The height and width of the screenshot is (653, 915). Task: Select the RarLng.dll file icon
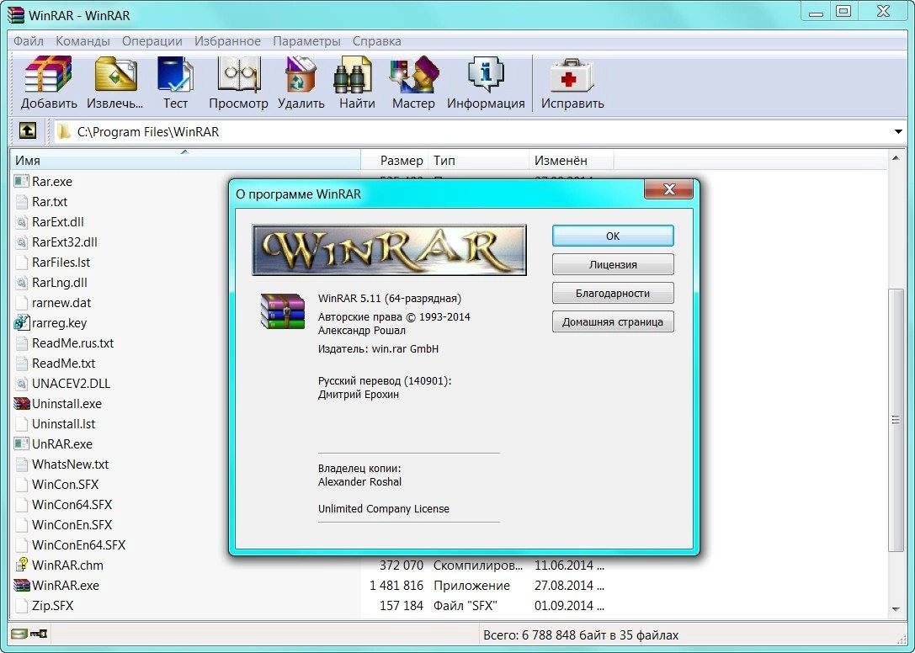click(22, 283)
